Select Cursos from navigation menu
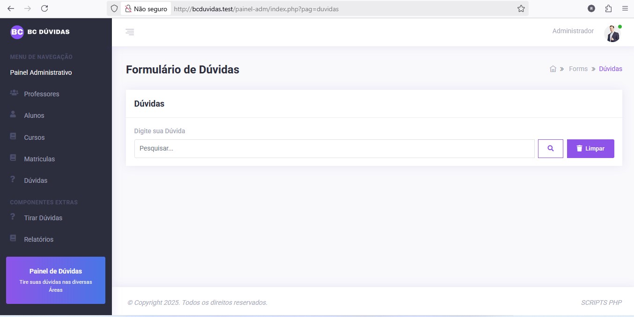634x317 pixels. pos(34,137)
